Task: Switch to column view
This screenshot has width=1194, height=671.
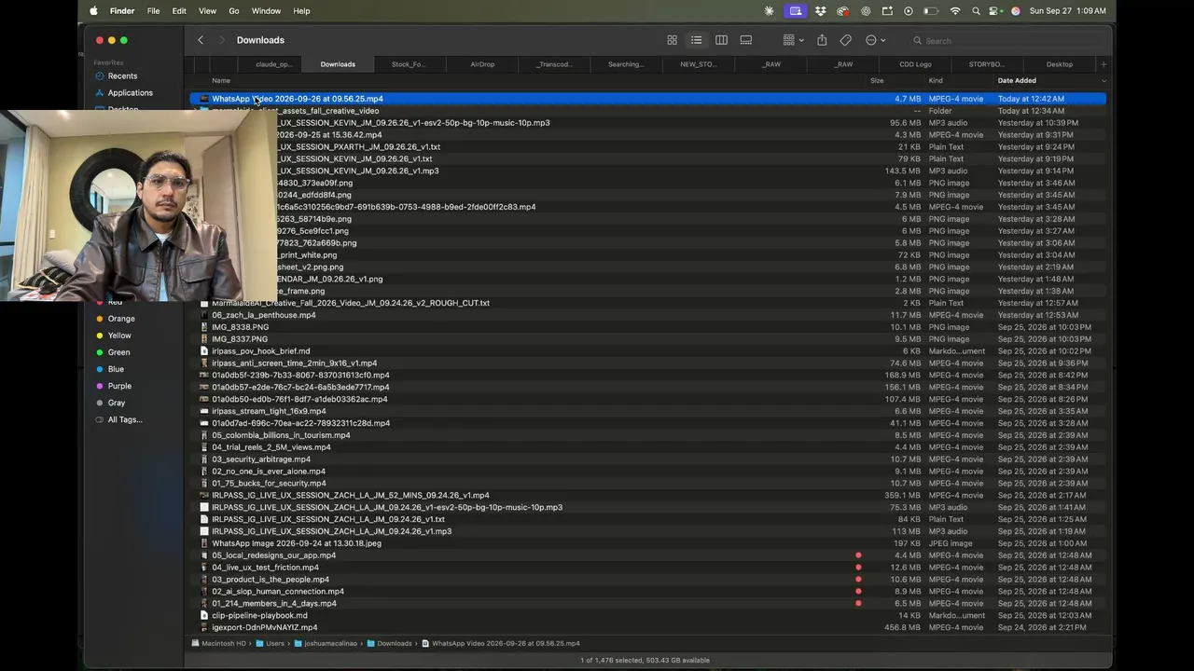Action: tap(721, 40)
